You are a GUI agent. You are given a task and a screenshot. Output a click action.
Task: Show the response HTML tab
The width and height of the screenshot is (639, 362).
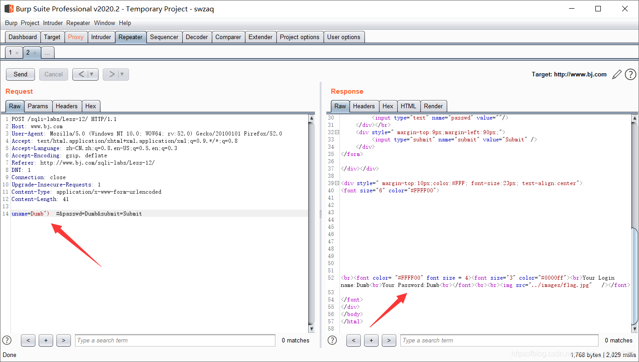[408, 106]
